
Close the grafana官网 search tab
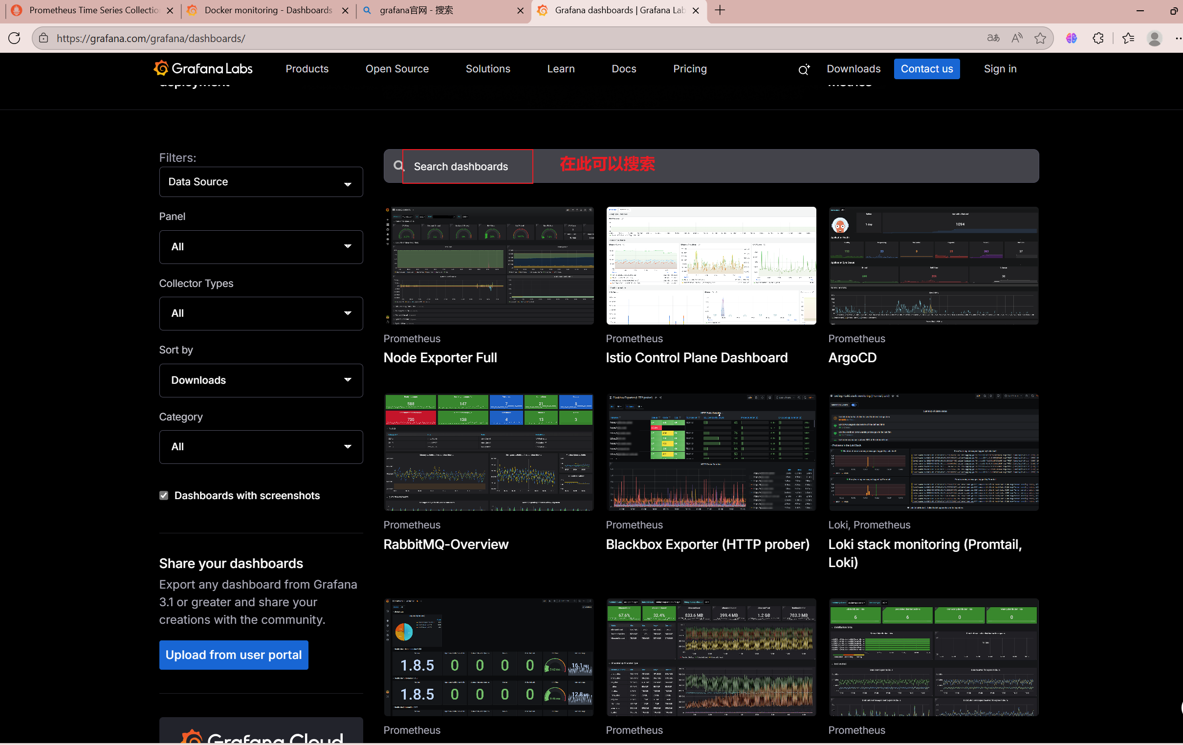520,10
